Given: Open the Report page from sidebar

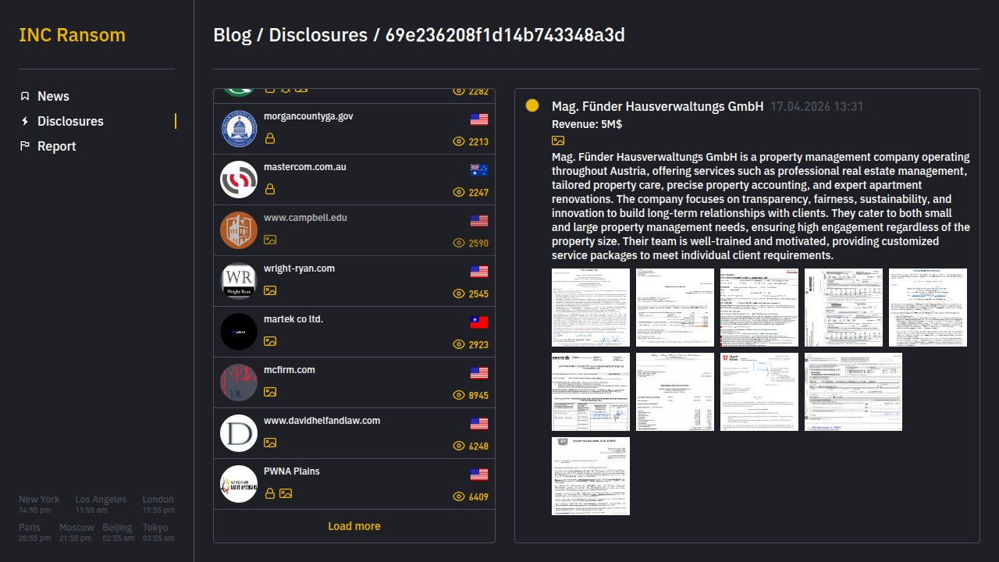Looking at the screenshot, I should 56,146.
